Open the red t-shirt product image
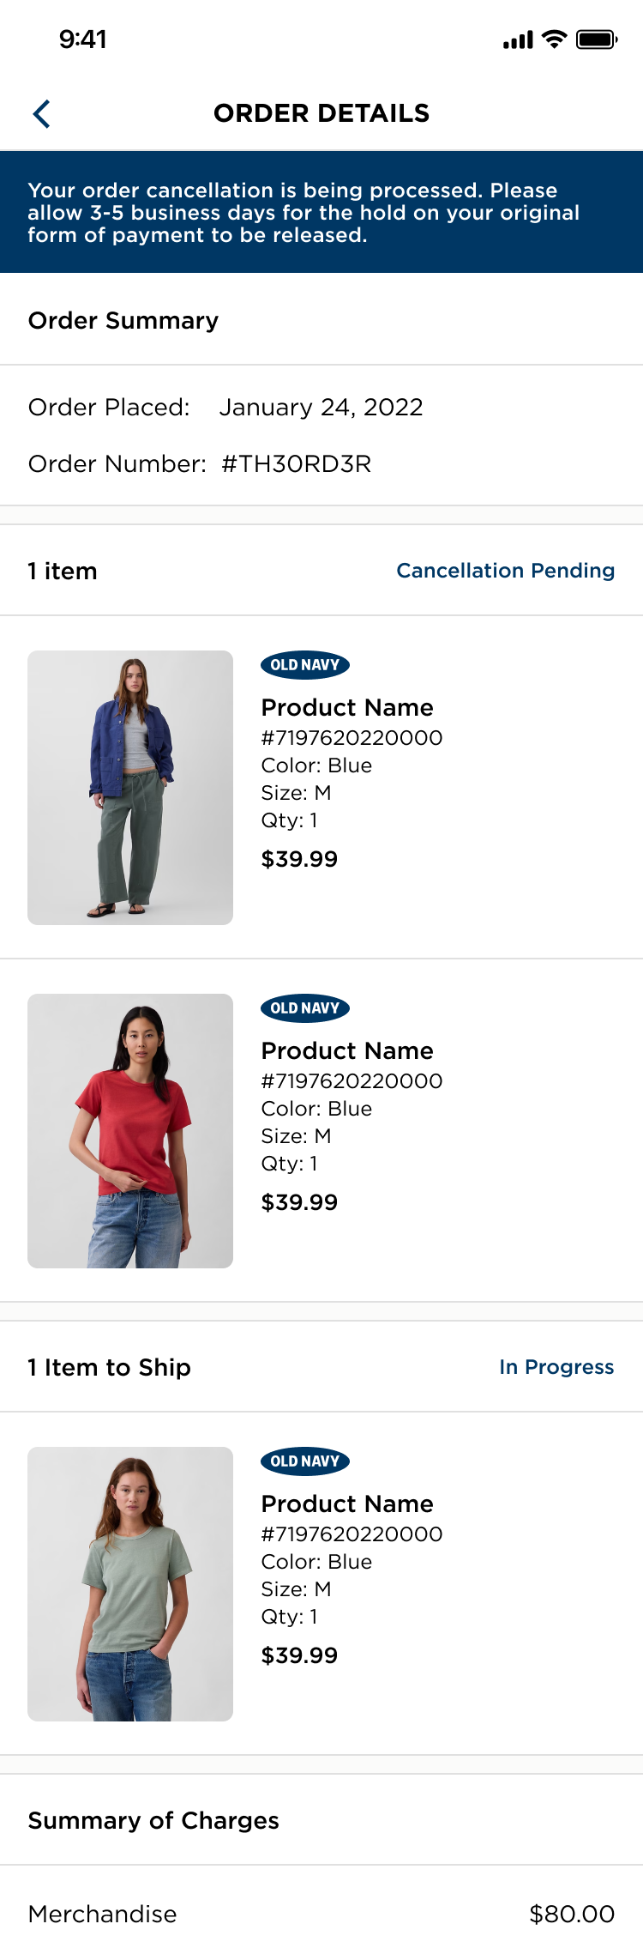Viewport: 643px width, 1936px height. tap(130, 1130)
